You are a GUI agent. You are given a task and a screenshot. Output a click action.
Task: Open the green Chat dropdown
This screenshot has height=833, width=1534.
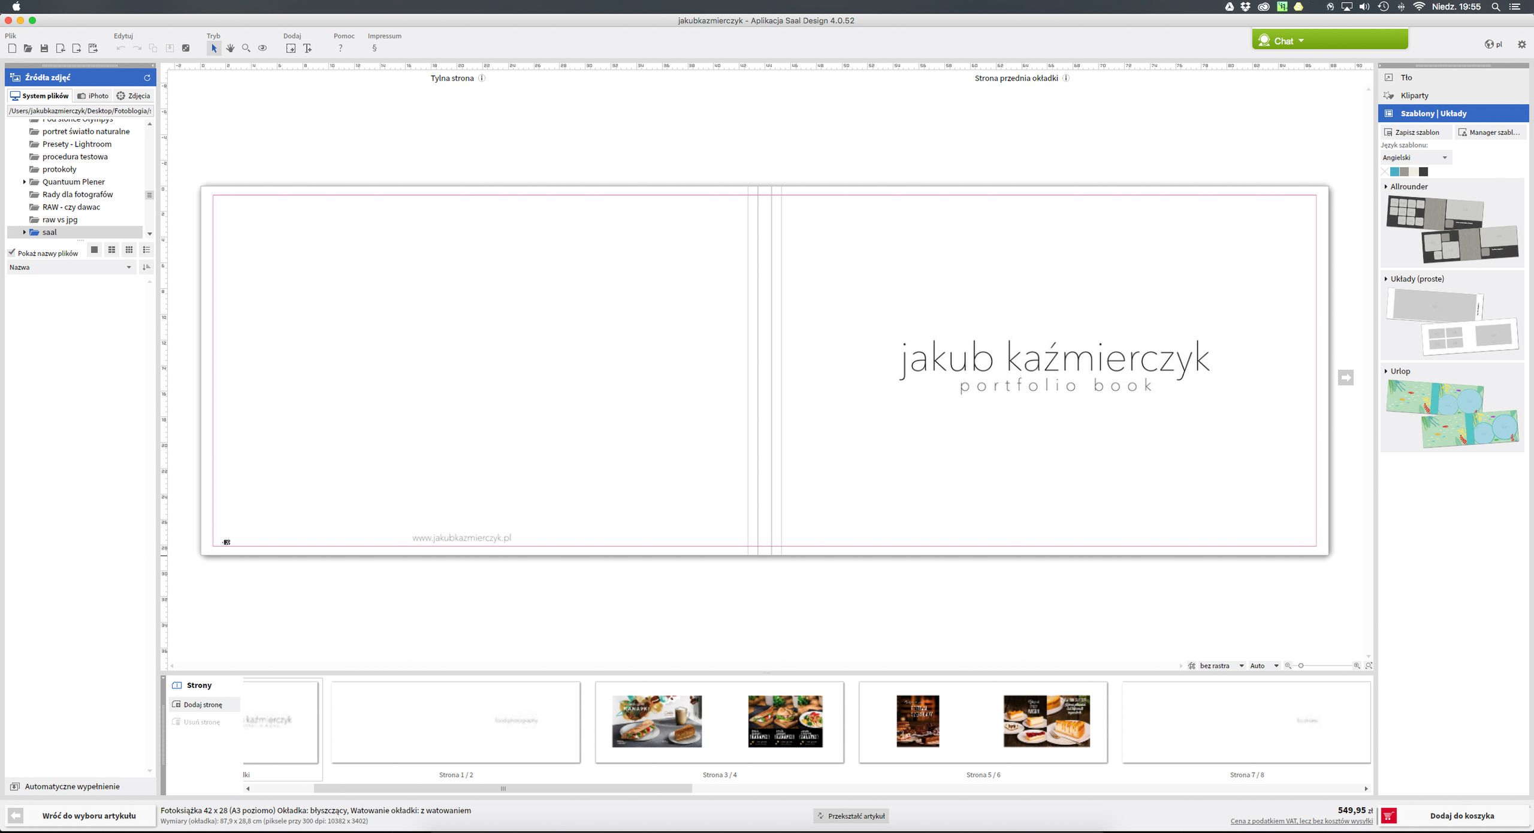(x=1330, y=41)
